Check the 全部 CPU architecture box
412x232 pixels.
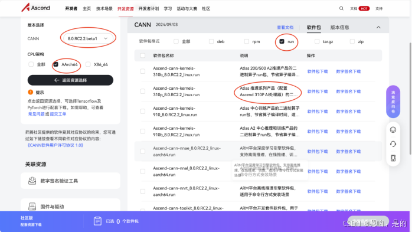click(x=31, y=64)
